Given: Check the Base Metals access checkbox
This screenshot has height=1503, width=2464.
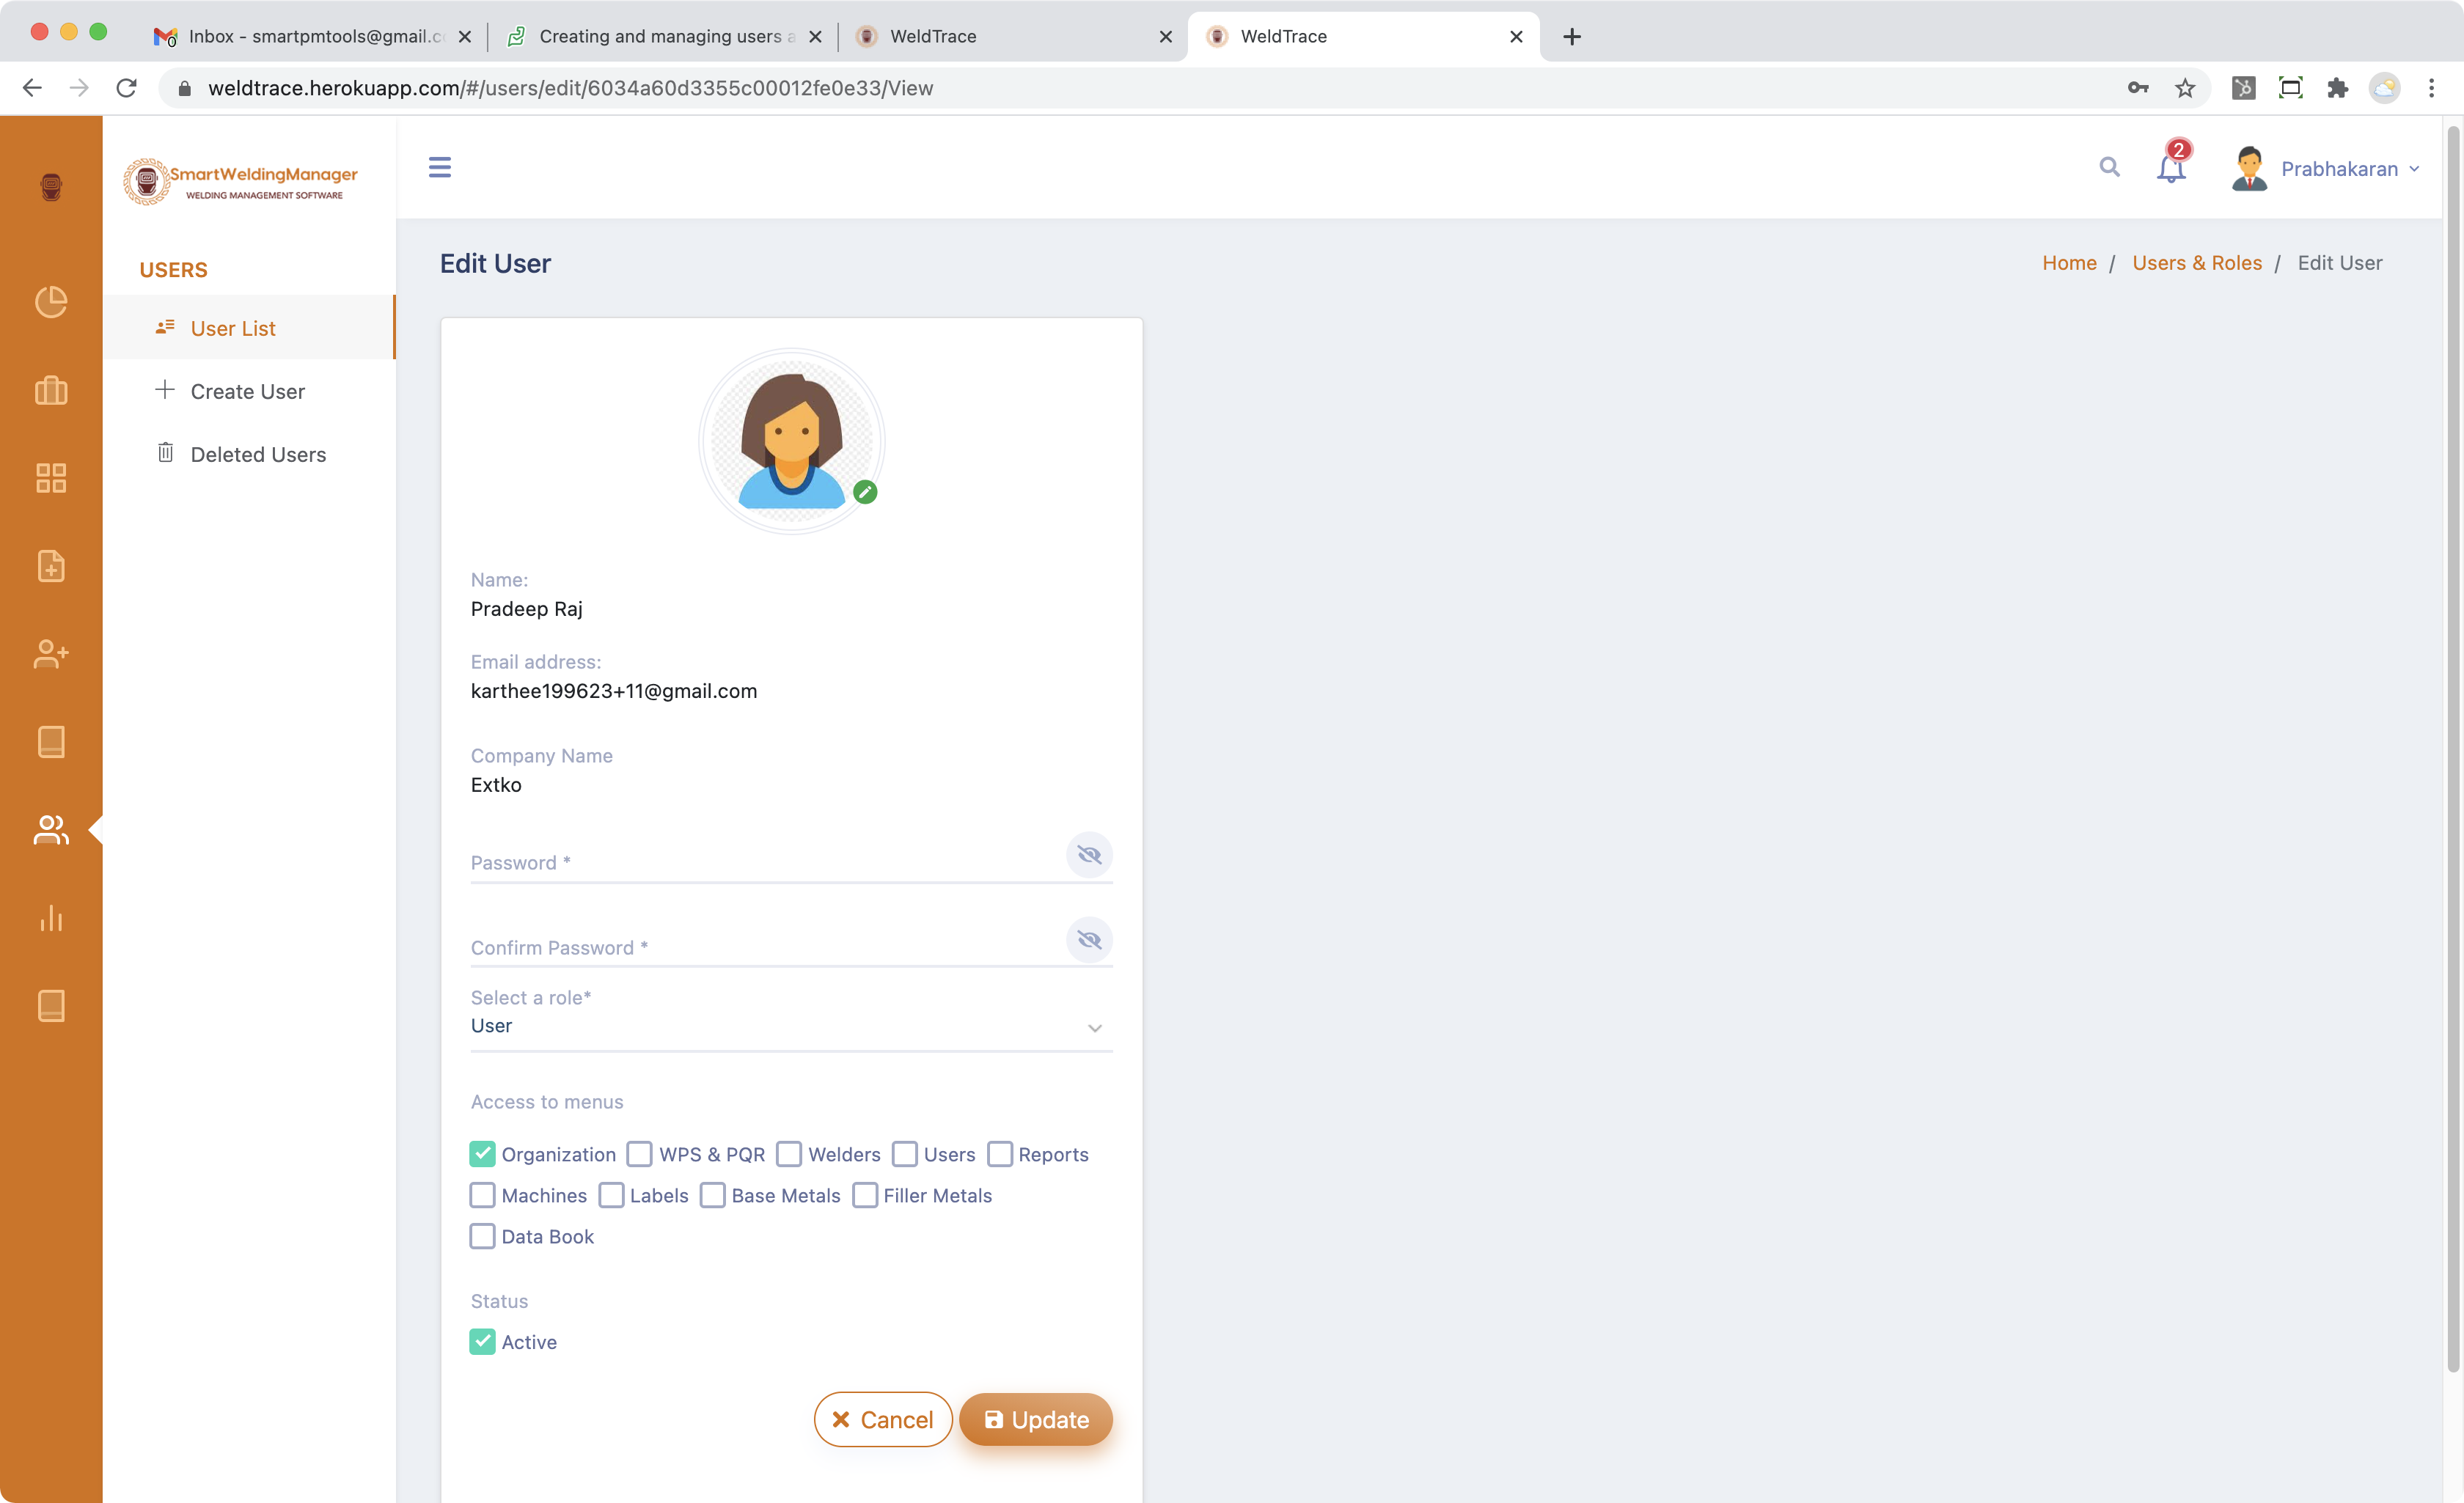Looking at the screenshot, I should coord(713,1195).
